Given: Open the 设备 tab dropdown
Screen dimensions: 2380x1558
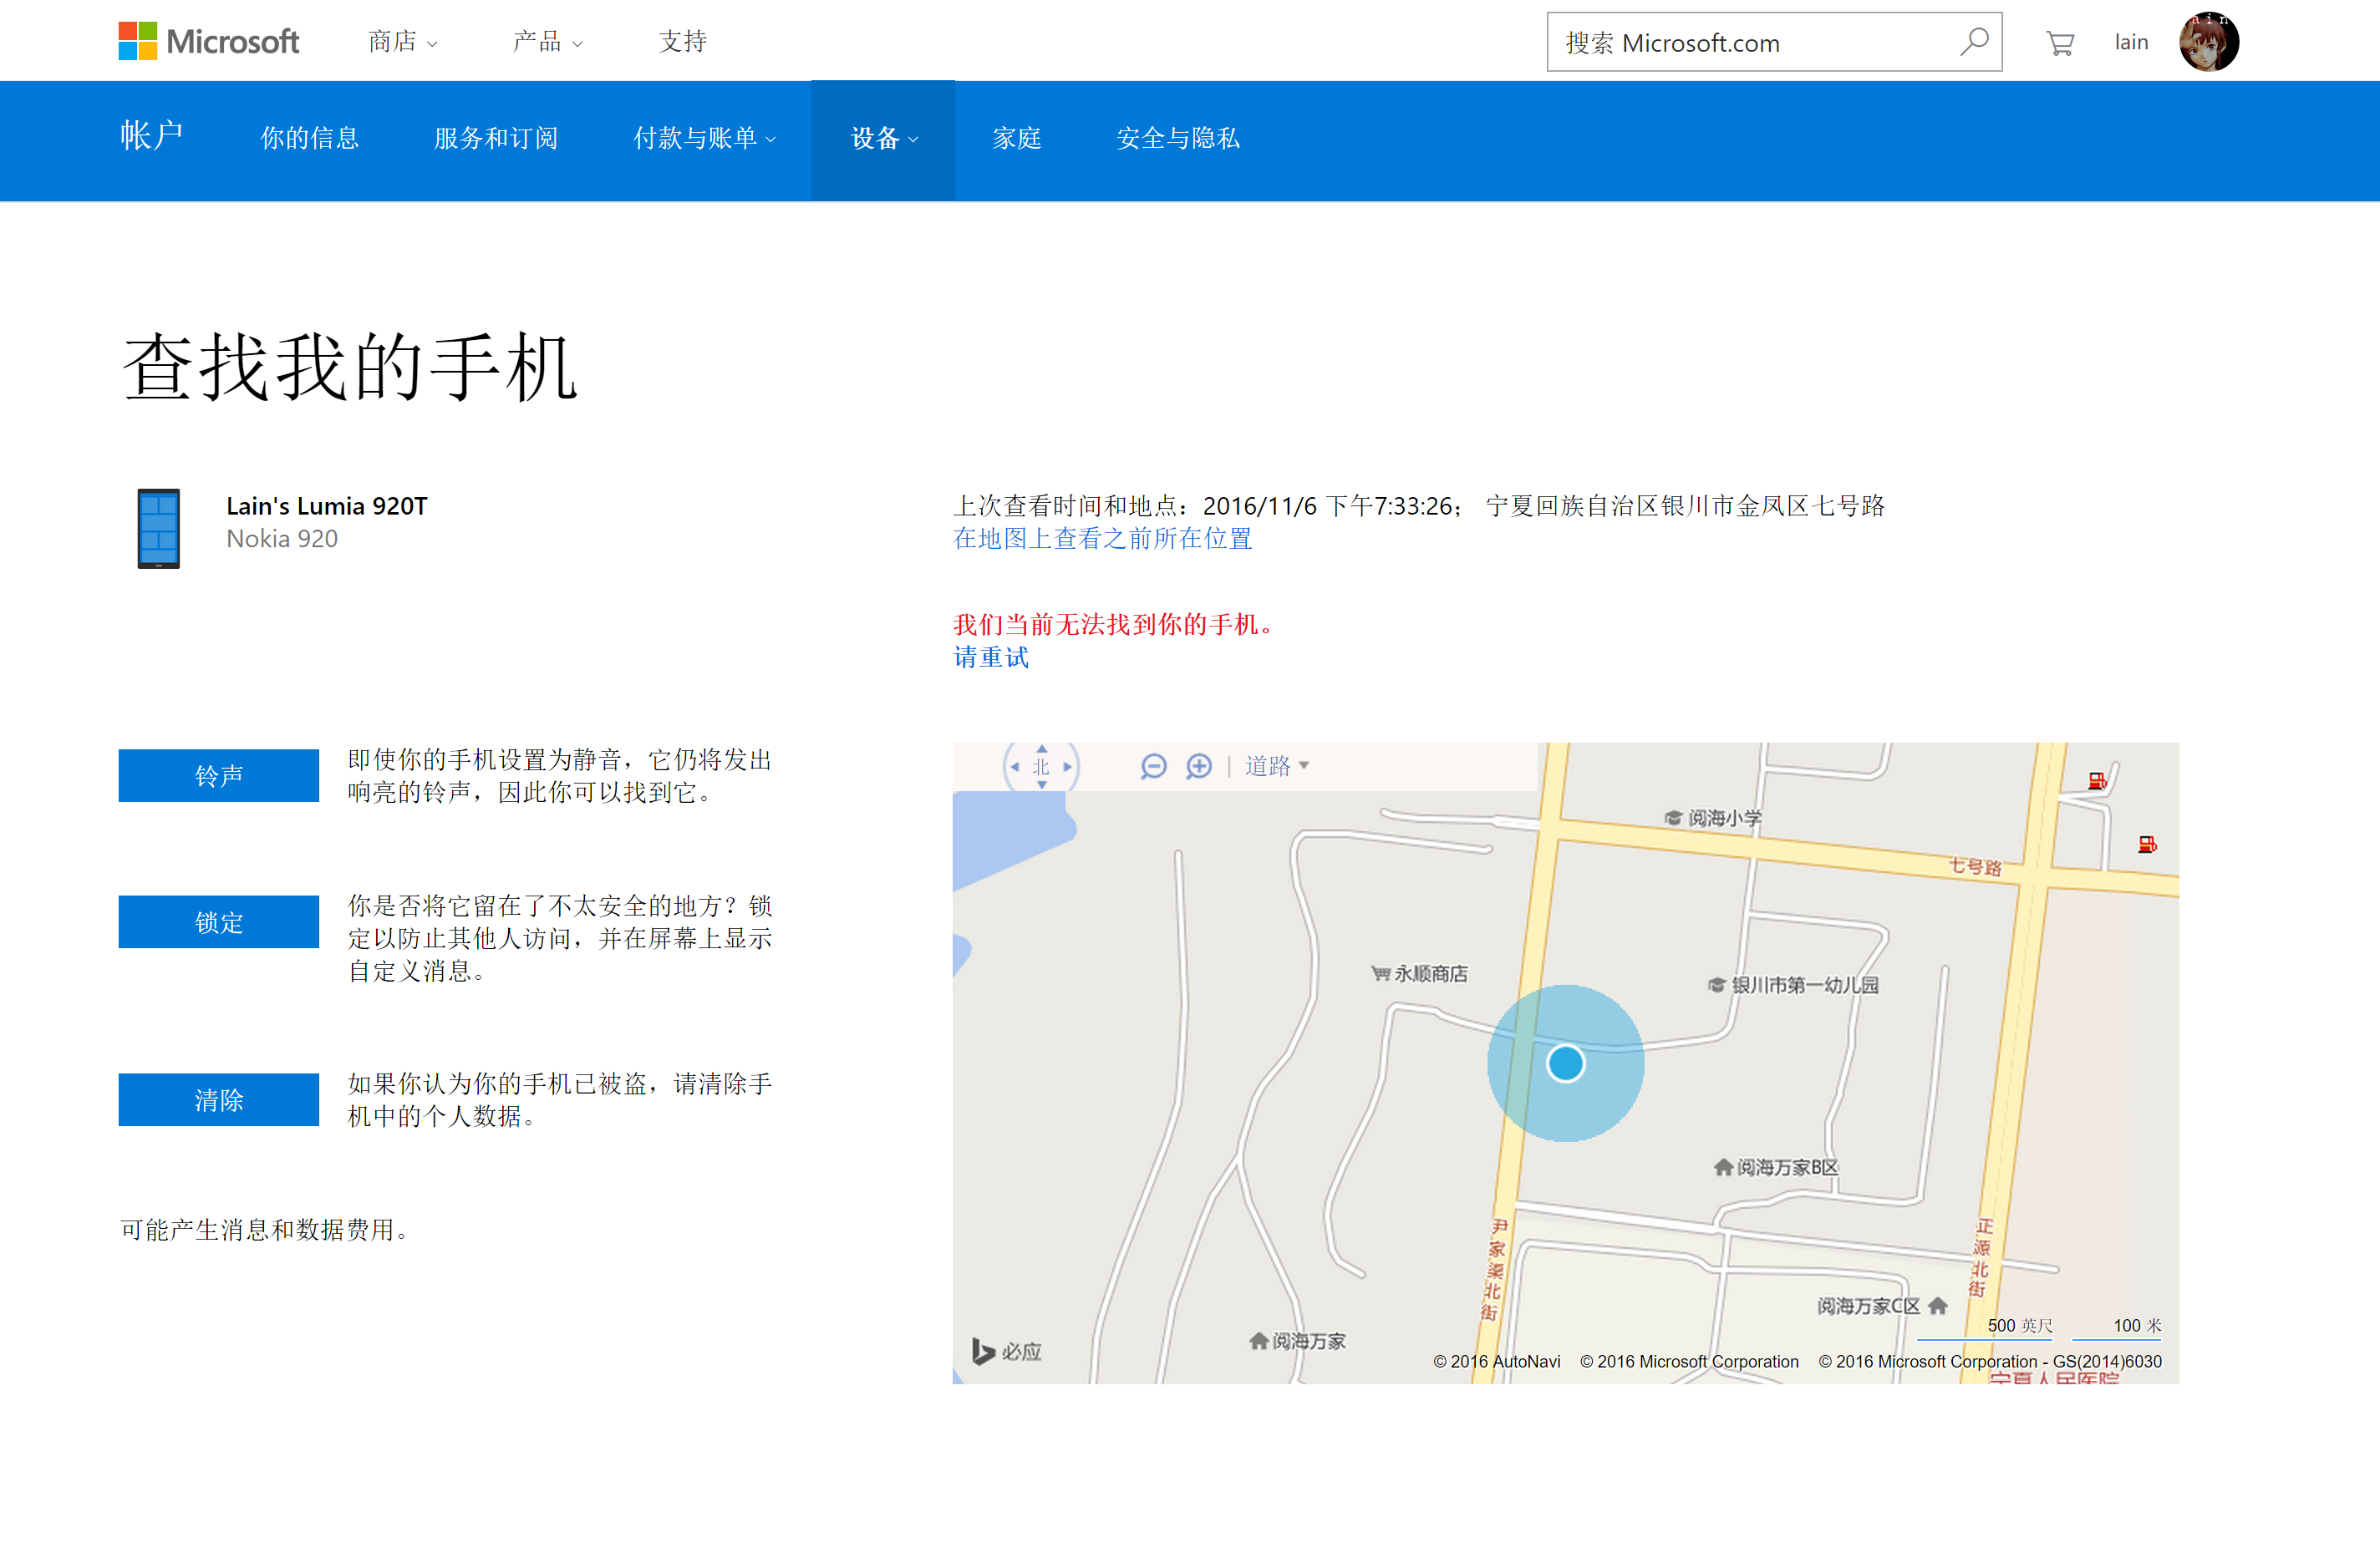Looking at the screenshot, I should click(883, 138).
